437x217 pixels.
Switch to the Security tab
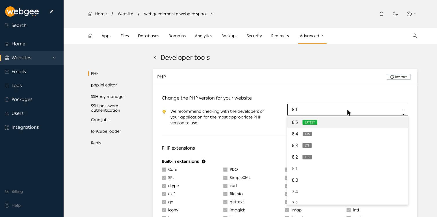(254, 36)
